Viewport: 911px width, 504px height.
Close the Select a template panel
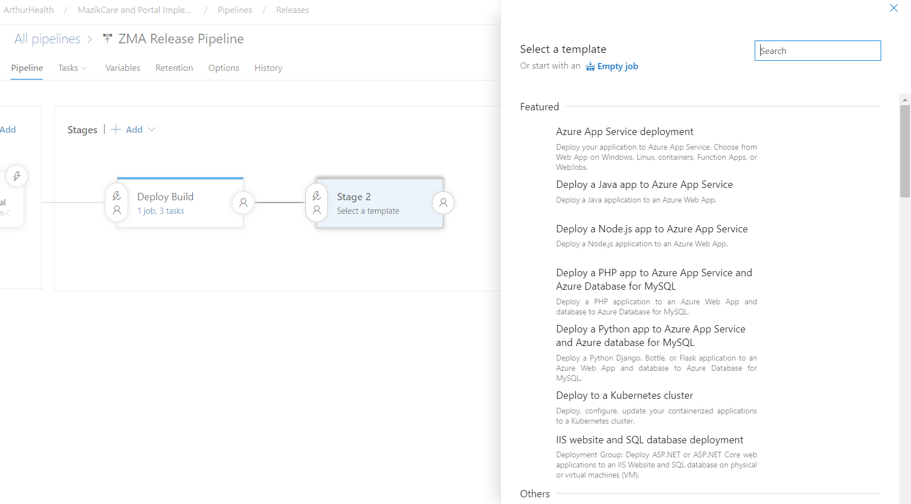894,8
